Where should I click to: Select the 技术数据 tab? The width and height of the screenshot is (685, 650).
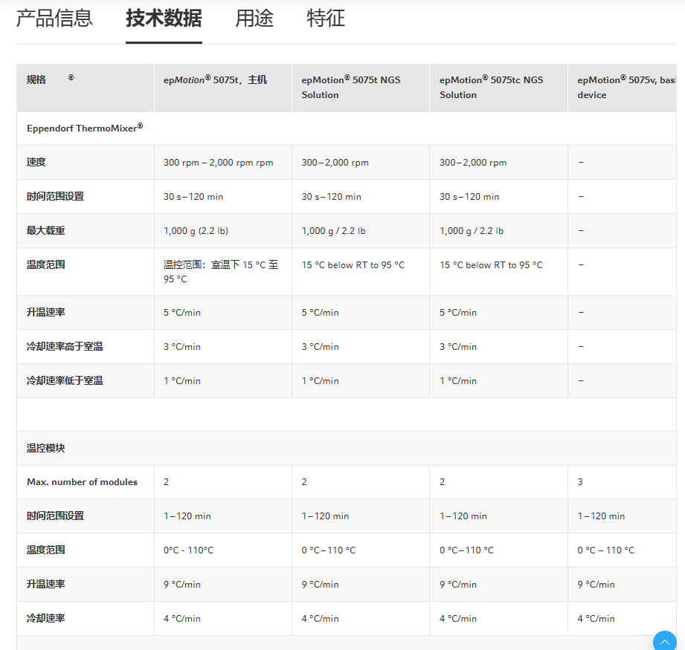point(164,18)
